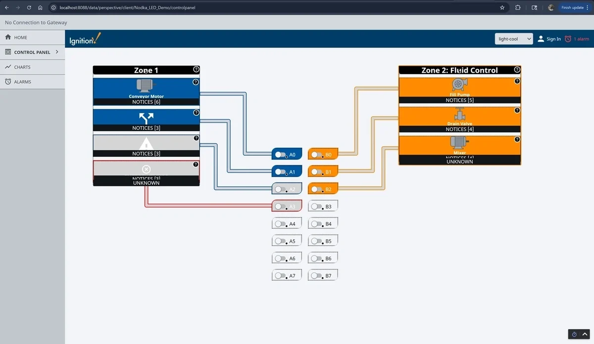Open the browser extensions puzzle icon
Screen dimensions: 594x344
click(x=518, y=7)
